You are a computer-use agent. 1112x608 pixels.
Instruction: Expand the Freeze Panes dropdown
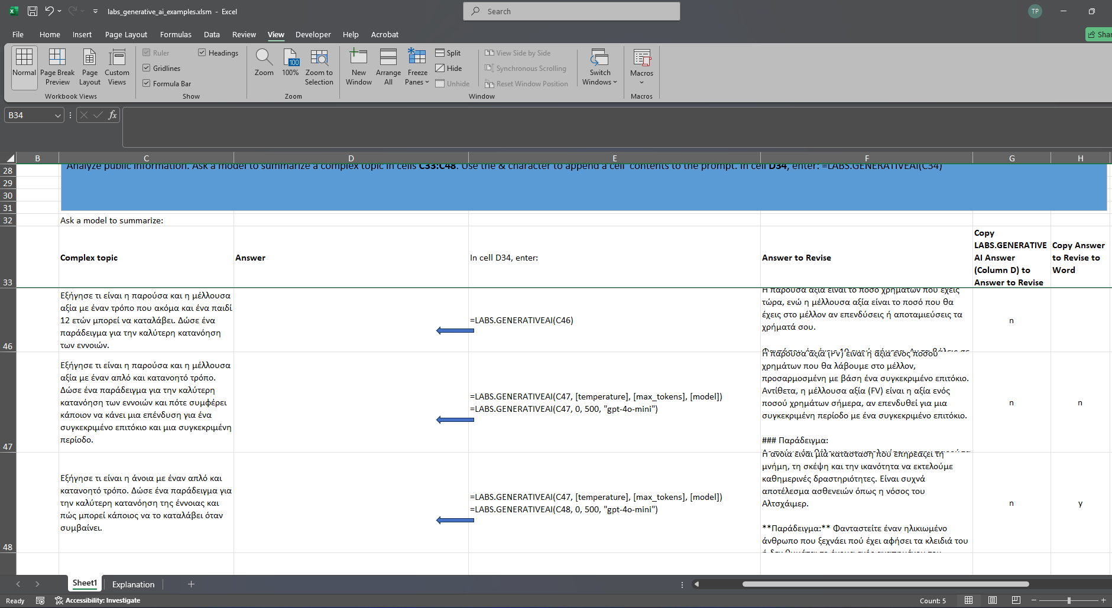coord(417,77)
